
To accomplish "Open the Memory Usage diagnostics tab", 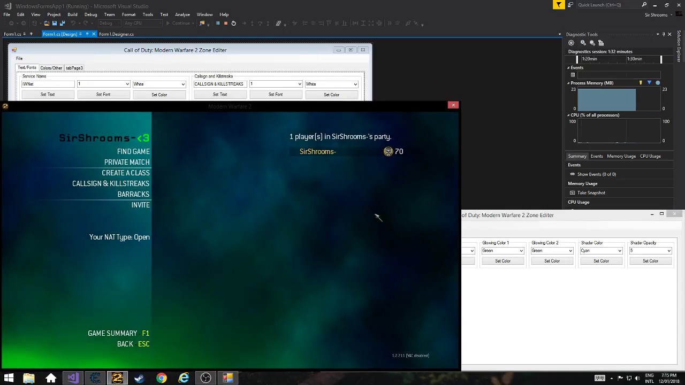I will [x=621, y=156].
